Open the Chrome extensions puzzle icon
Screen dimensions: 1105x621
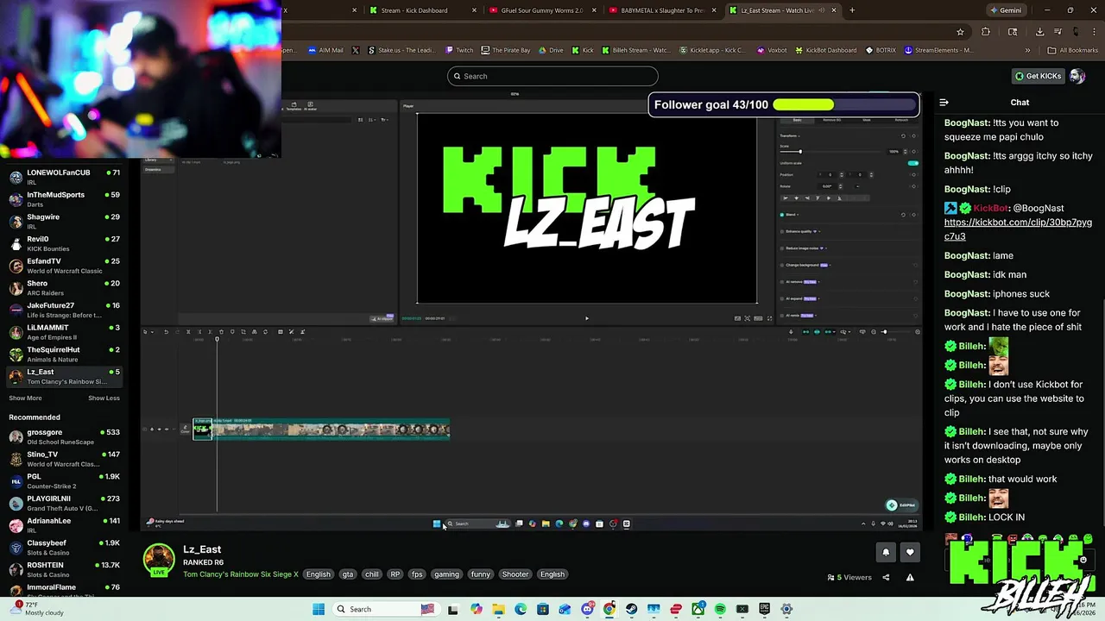click(x=986, y=32)
